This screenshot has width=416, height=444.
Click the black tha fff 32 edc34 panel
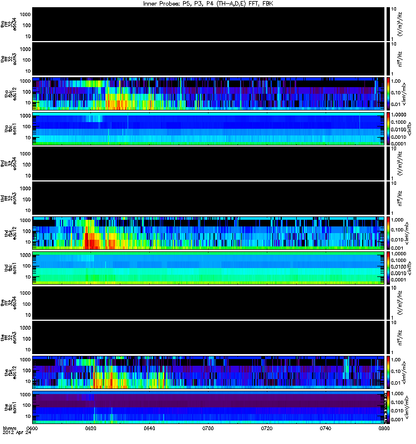click(209, 24)
